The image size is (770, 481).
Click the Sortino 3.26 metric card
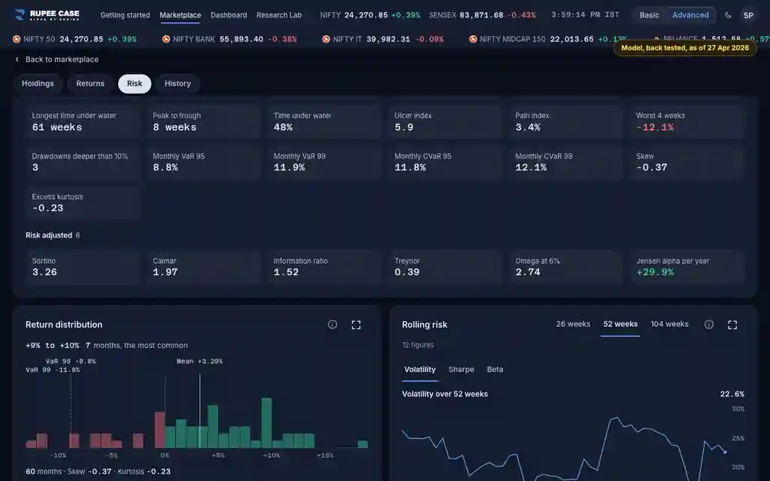[83, 267]
